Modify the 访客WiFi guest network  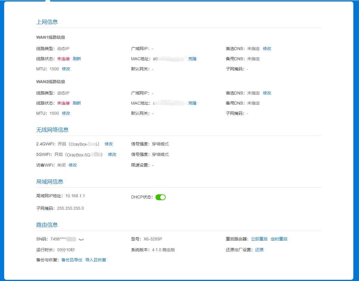pyautogui.click(x=73, y=165)
